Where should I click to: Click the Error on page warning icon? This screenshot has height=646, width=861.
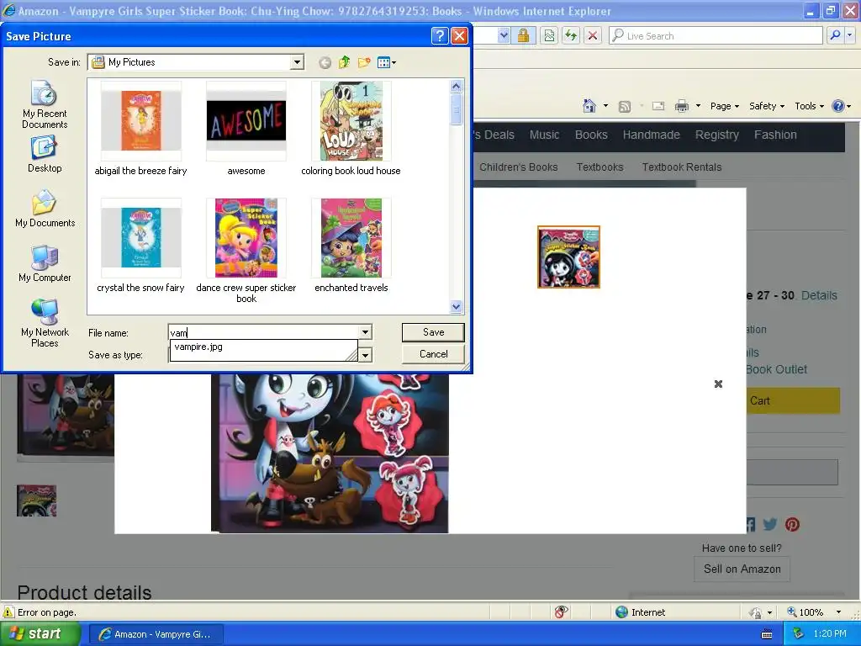click(8, 612)
